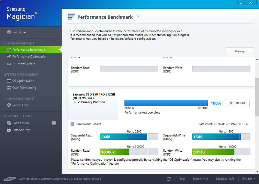Click the Benchmark Results clipboard icon
Viewport: 259px width, 184px height.
(x=72, y=124)
